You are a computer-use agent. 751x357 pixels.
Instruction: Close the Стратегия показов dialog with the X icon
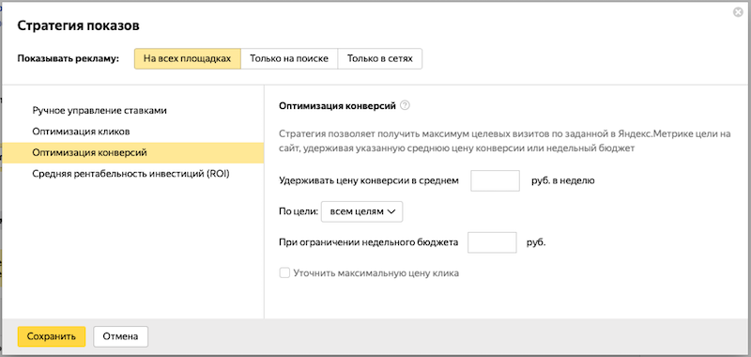(738, 12)
